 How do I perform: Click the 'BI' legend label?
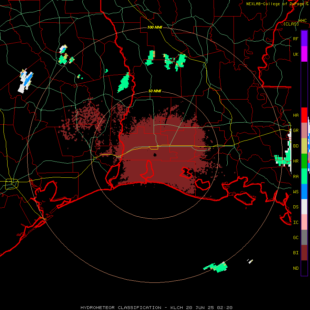(x=296, y=253)
